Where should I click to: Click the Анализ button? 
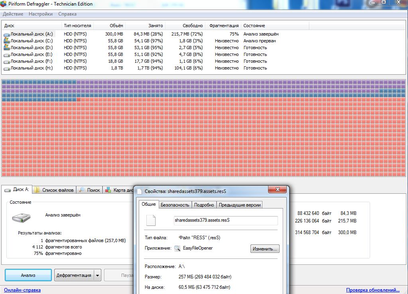28,275
